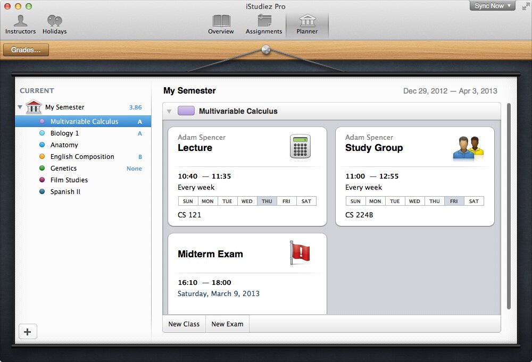Viewport: 532px width, 362px height.
Task: Click the green zoom window button
Action: pos(29,6)
